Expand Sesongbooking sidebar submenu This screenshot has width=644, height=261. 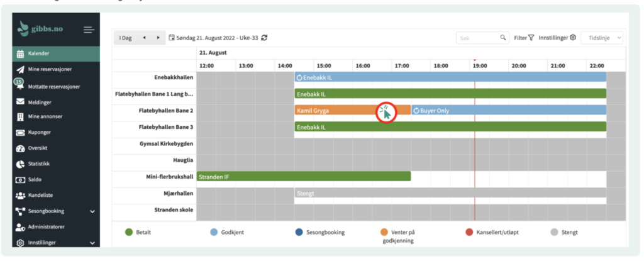tap(92, 211)
